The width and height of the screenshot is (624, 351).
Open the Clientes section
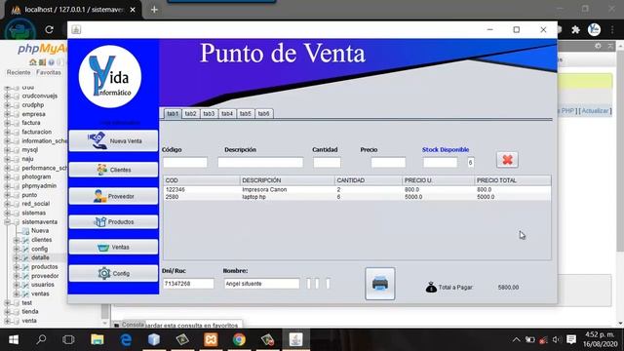(113, 170)
